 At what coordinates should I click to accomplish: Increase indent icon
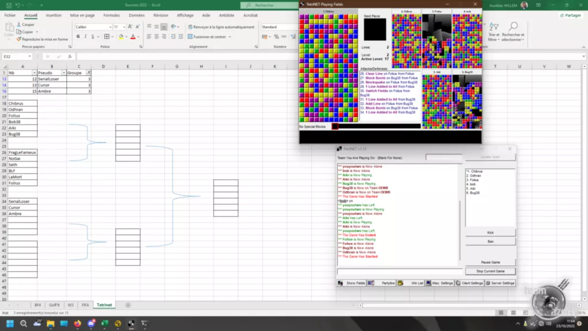tap(181, 37)
